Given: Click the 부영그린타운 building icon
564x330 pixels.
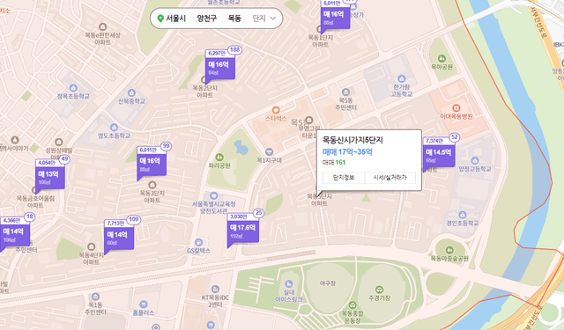Looking at the screenshot, I should tap(309, 120).
